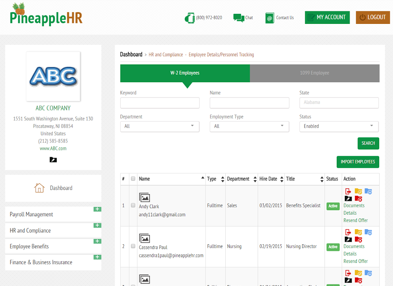Sort table by Hire Date column arrows
The height and width of the screenshot is (286, 393).
282,179
